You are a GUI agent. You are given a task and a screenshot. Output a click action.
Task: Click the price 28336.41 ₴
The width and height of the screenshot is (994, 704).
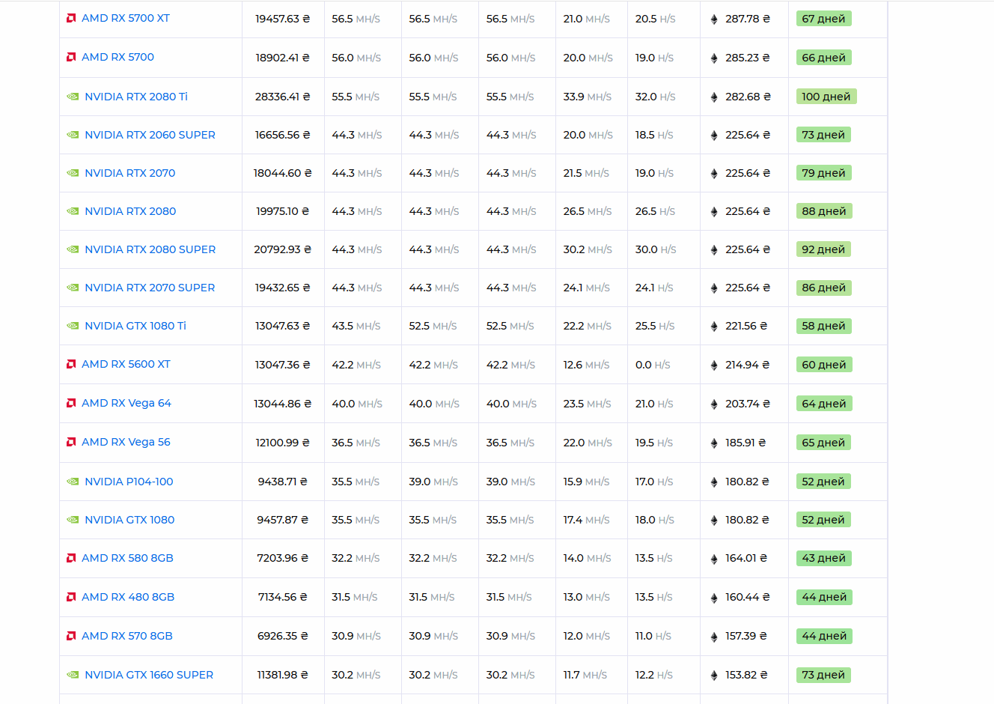point(282,97)
